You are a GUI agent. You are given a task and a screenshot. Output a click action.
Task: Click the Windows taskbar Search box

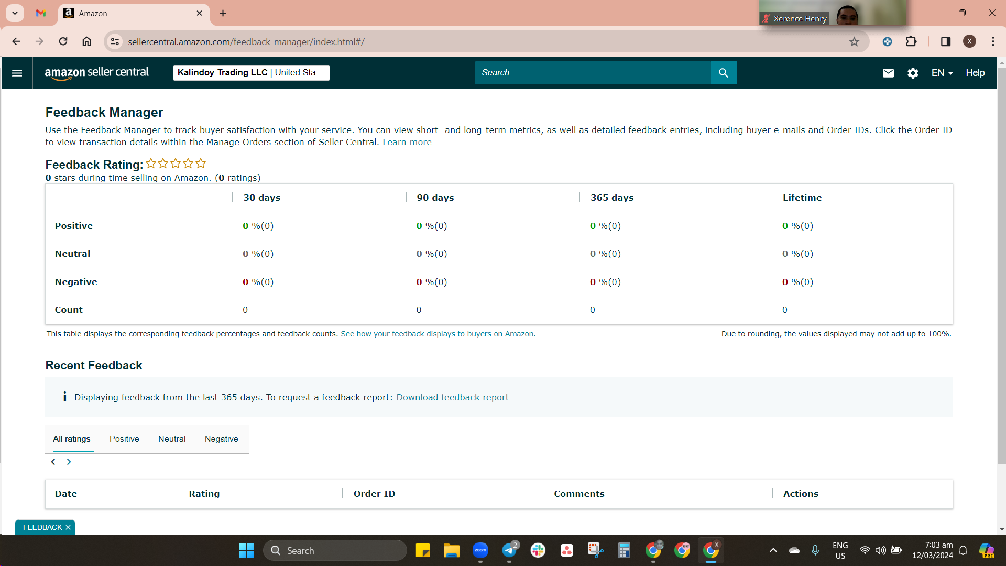[335, 550]
